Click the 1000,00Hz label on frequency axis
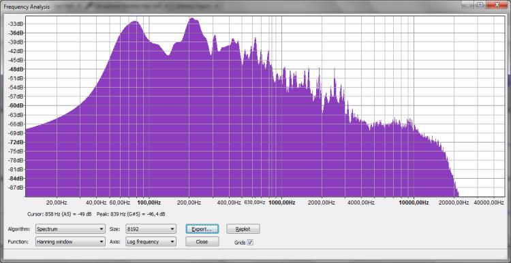 [281, 203]
